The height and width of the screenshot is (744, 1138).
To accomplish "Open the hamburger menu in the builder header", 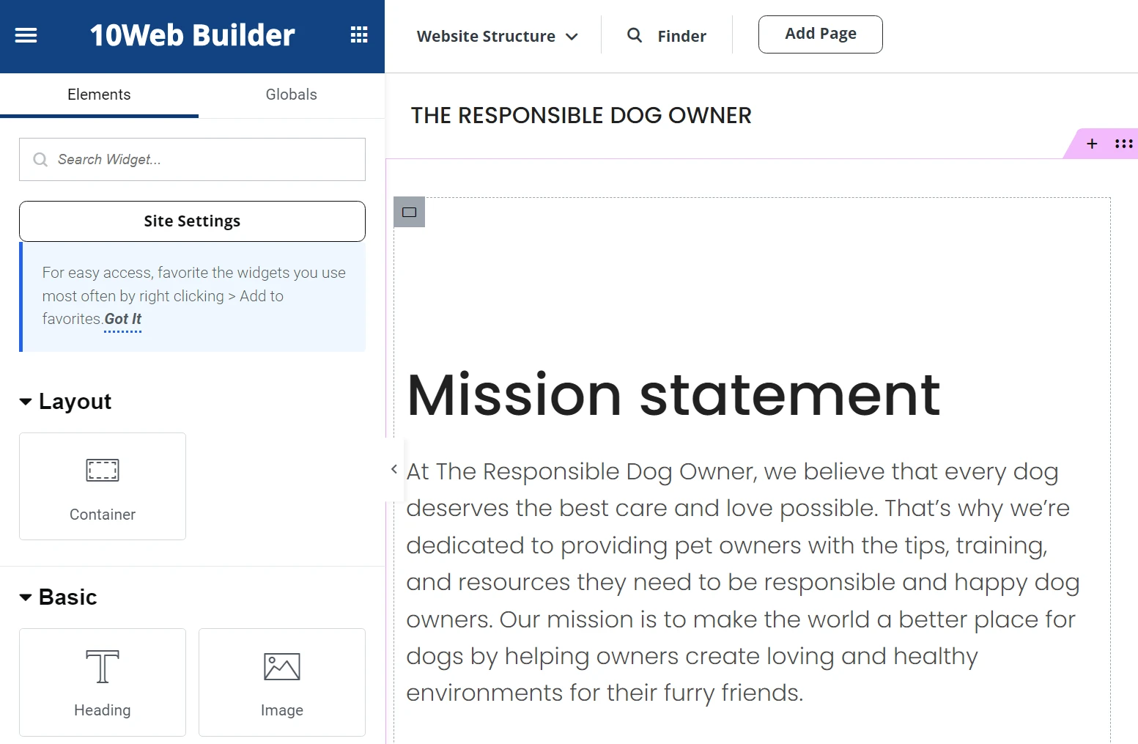I will pyautogui.click(x=26, y=35).
